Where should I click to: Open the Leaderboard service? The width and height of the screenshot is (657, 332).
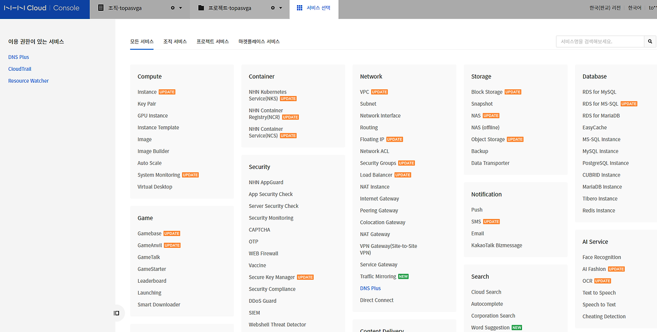pyautogui.click(x=152, y=281)
